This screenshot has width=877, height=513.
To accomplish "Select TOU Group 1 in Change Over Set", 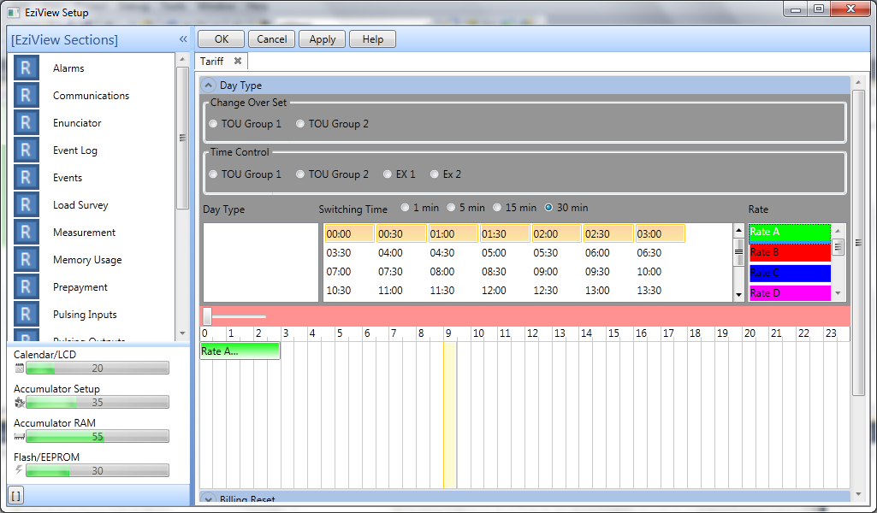I will tap(213, 124).
